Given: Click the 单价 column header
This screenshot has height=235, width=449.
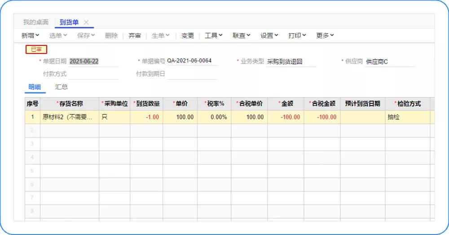Looking at the screenshot, I should 180,104.
